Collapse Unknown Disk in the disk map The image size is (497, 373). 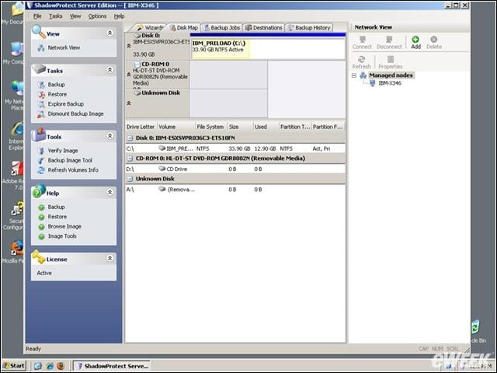point(129,103)
